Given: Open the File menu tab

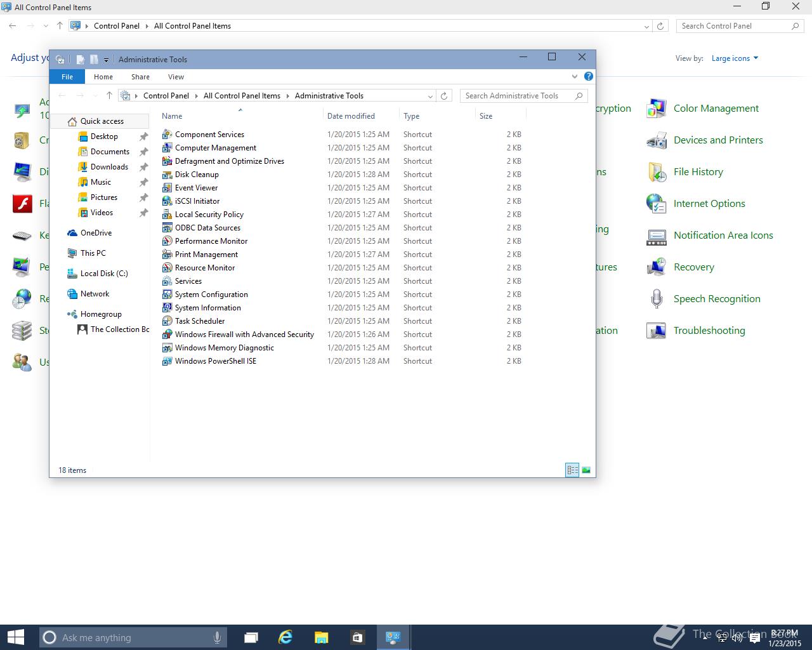Looking at the screenshot, I should point(67,77).
